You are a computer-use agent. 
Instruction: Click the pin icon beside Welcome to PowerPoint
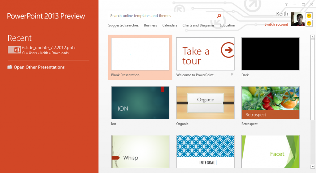pos(232,75)
